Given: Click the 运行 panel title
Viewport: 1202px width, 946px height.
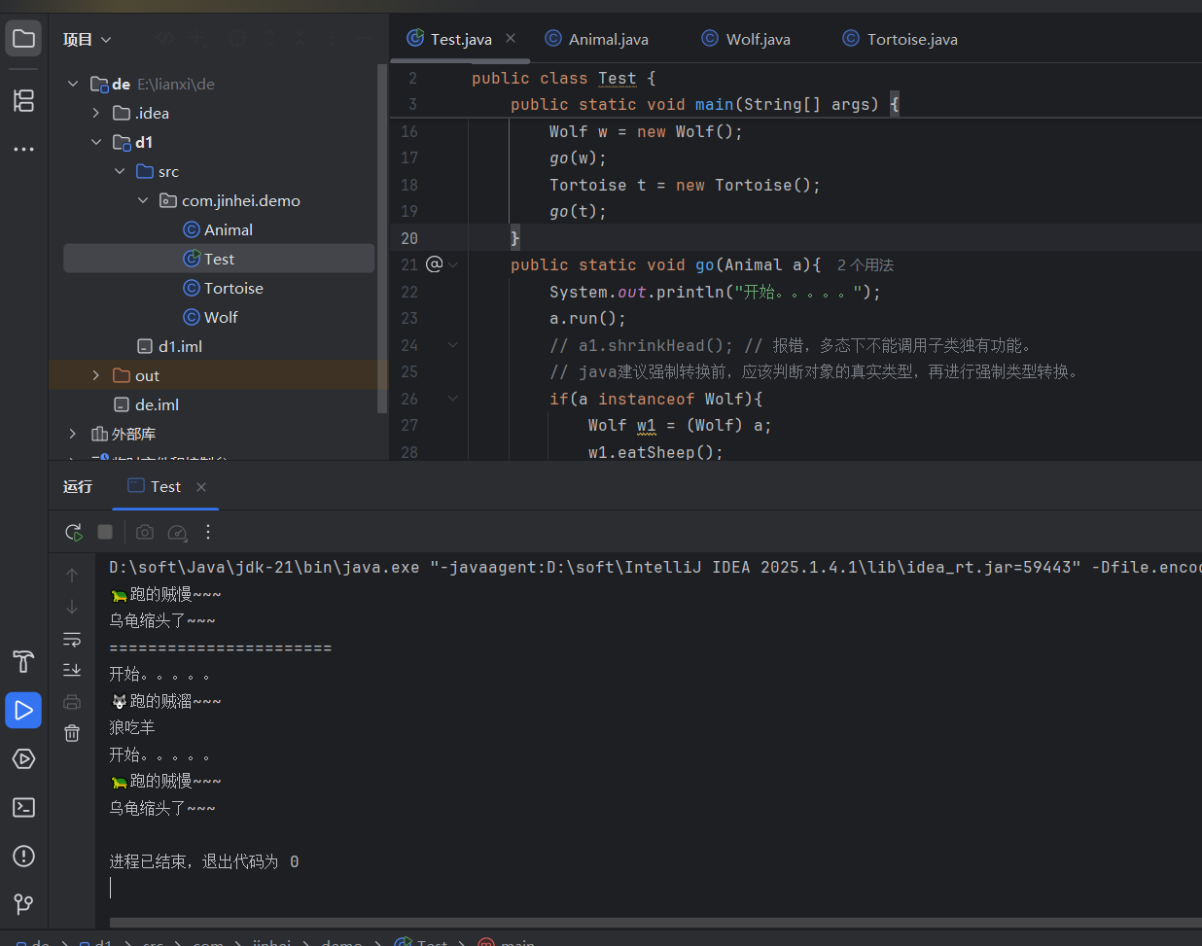Looking at the screenshot, I should coord(78,486).
